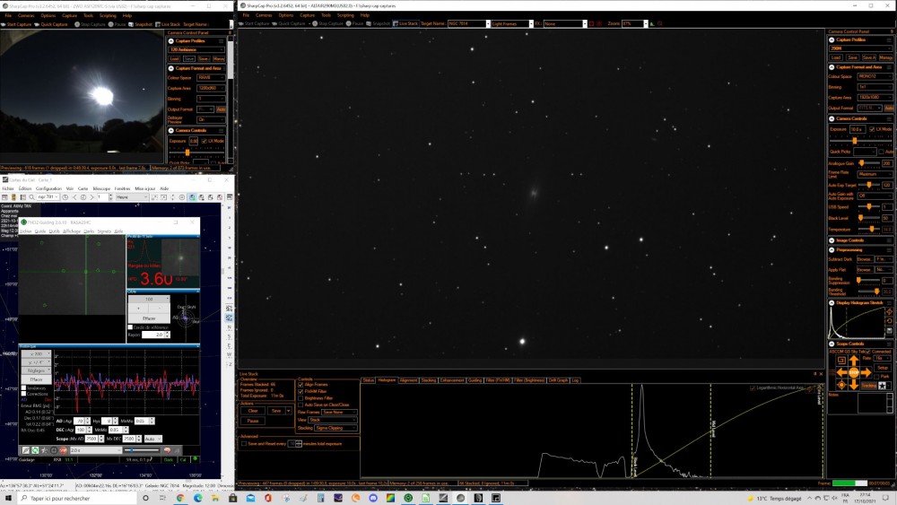Viewport: 897px width, 505px height.
Task: Click histogram stretch auto lightning icon
Action: 889,311
